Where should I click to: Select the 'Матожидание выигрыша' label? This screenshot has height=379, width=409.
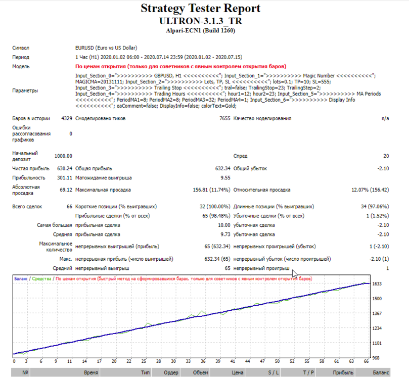pos(104,178)
